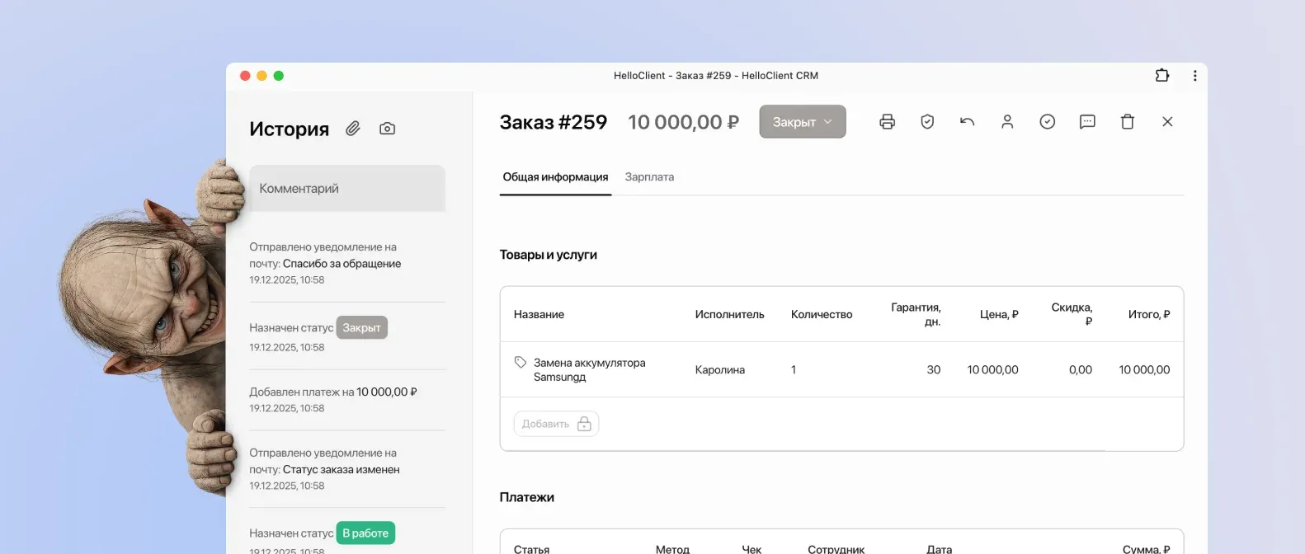
Task: Open the three-dot window menu
Action: point(1194,75)
